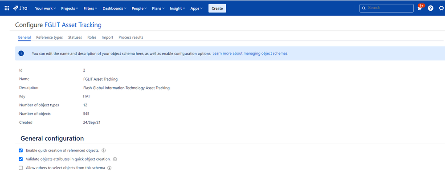Screen dimensions: 445x179
Task: Click the search magnifier icon
Action: pyautogui.click(x=364, y=8)
